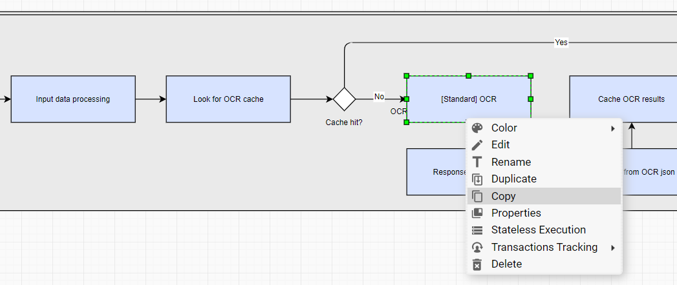The height and width of the screenshot is (285, 677).
Task: Select Copy in the context menu
Action: click(x=544, y=196)
